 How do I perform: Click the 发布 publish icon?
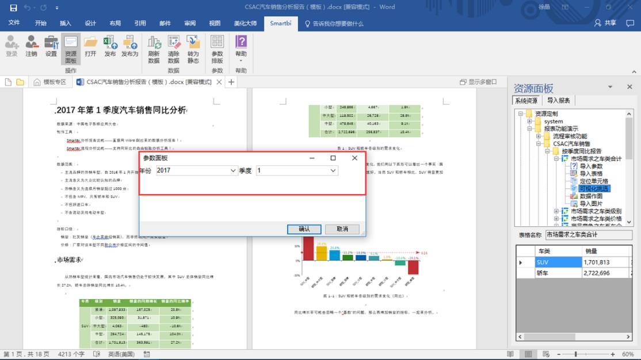click(x=110, y=46)
